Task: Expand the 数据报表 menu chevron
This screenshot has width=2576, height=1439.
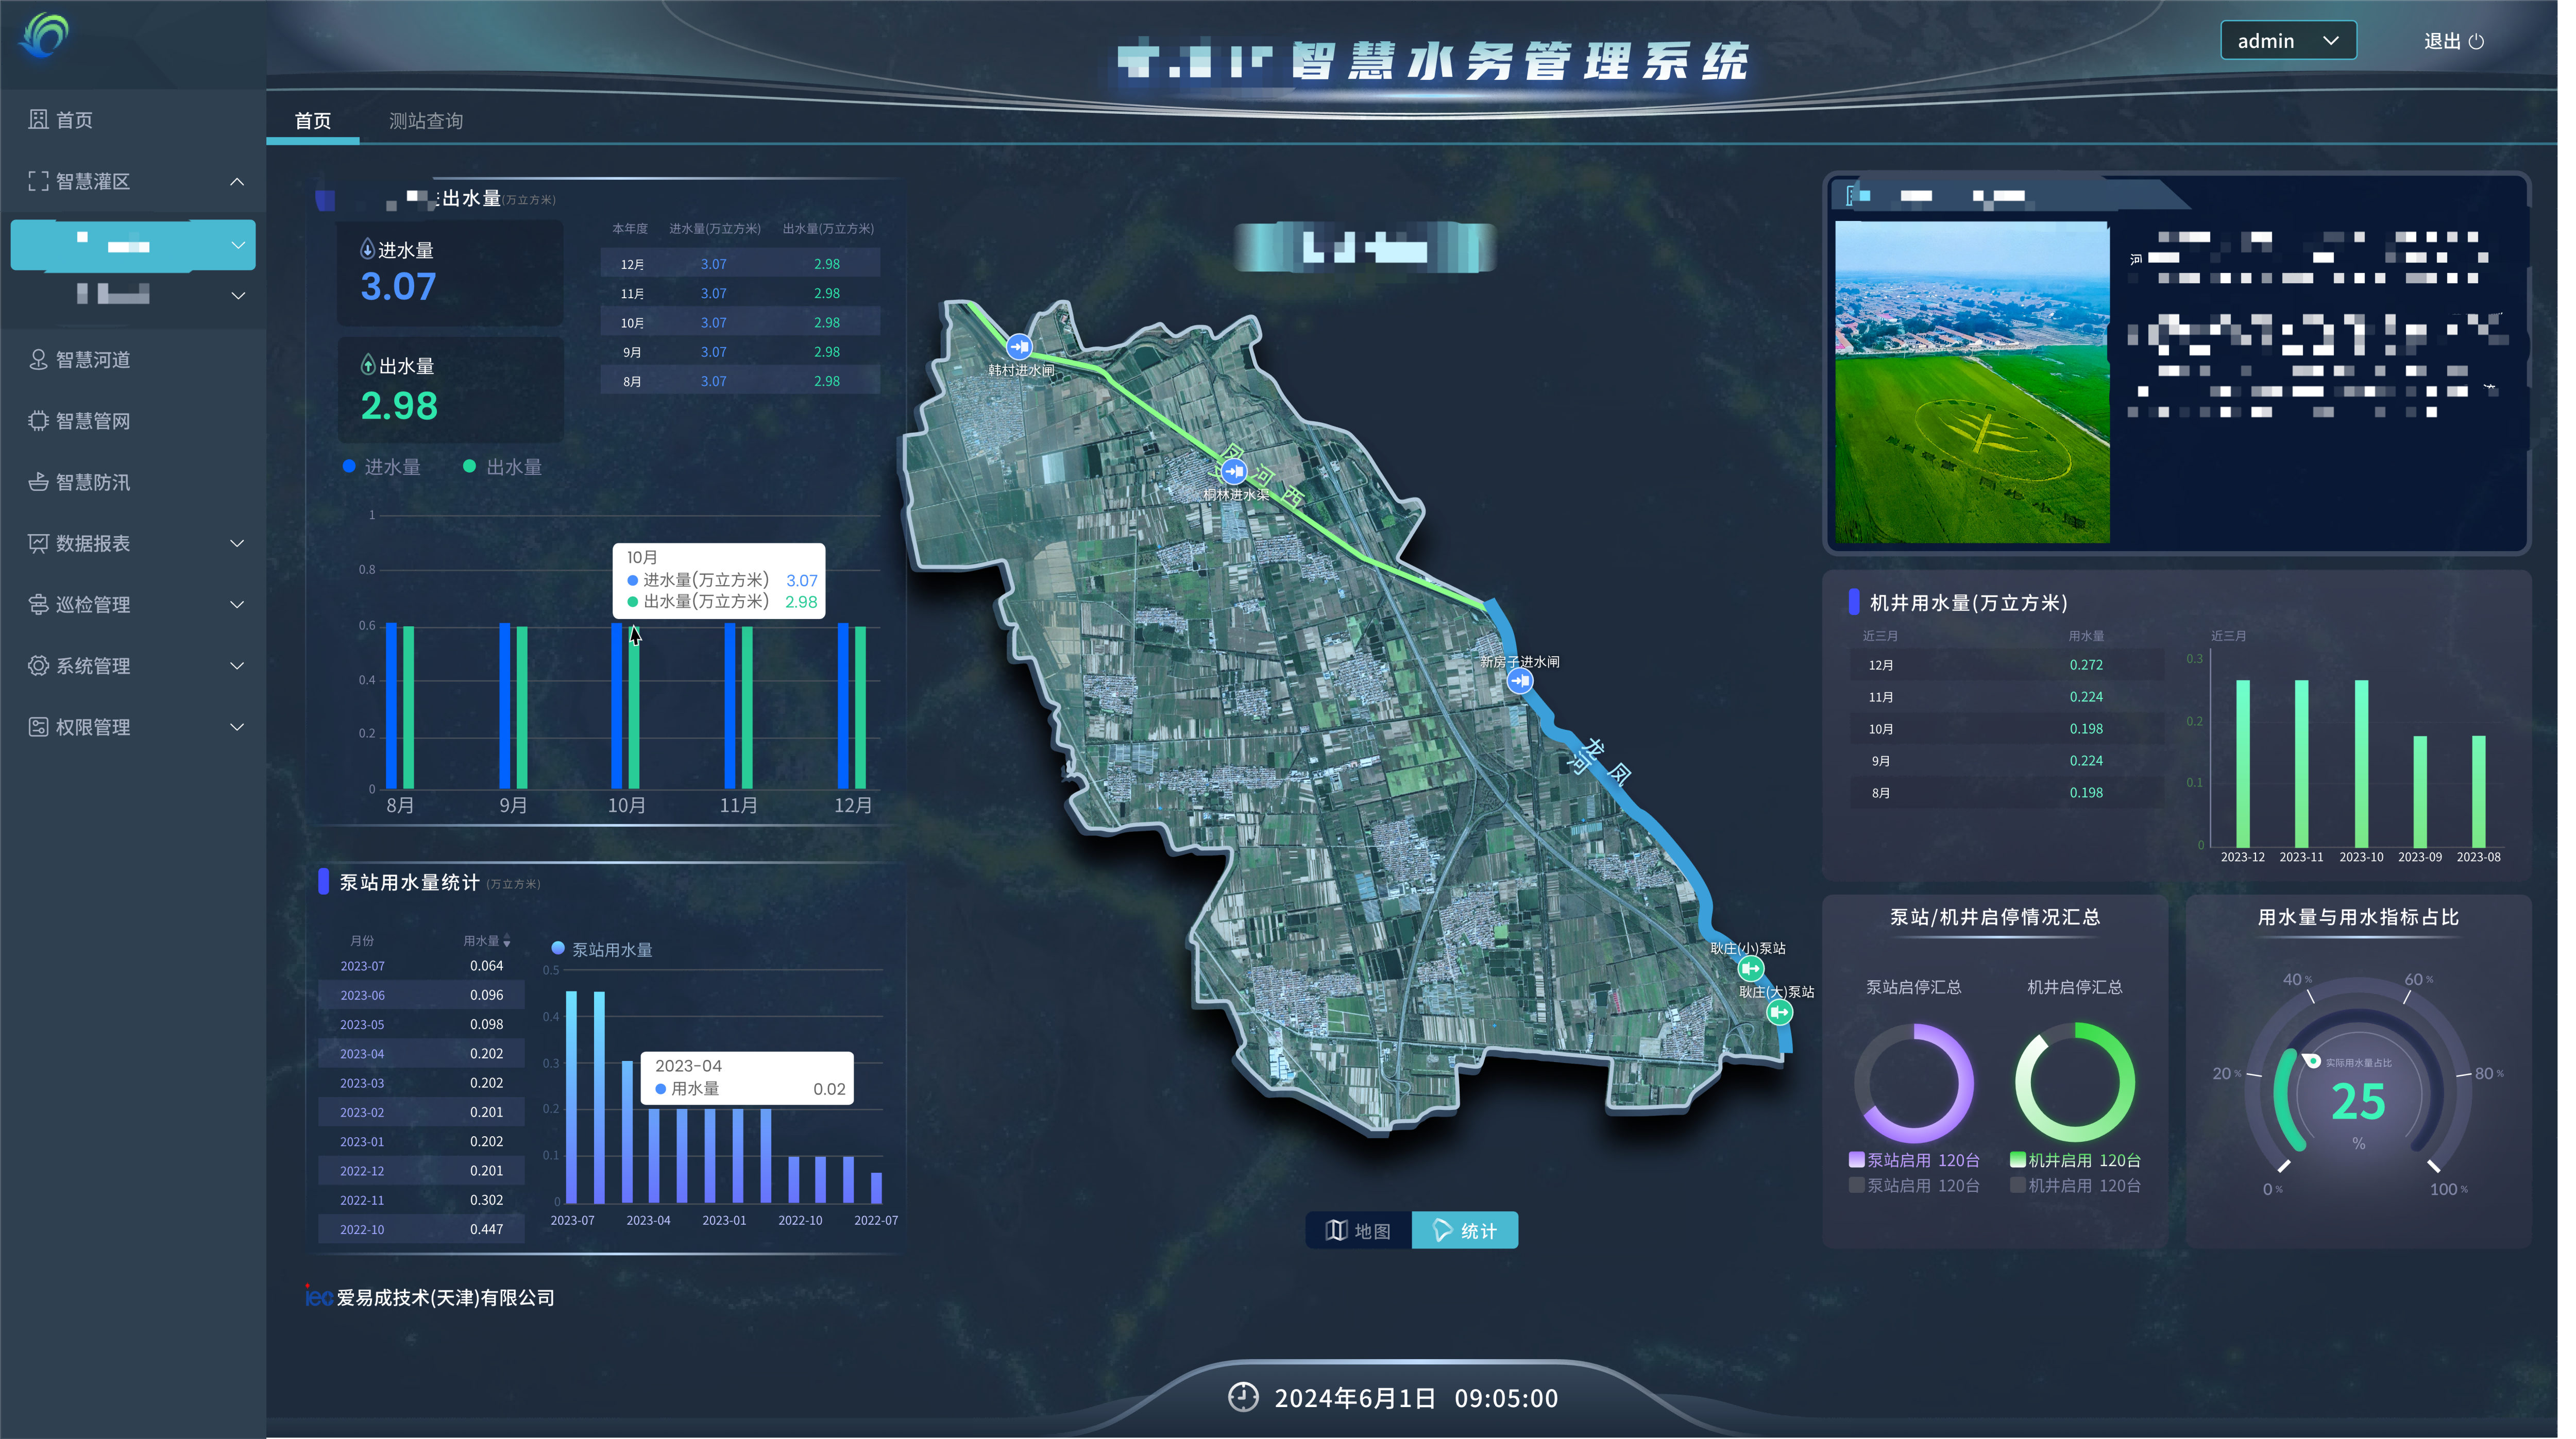Action: pyautogui.click(x=237, y=543)
